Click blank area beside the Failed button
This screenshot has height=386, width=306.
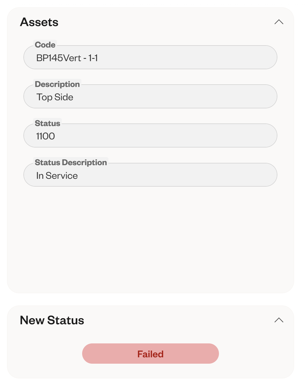pos(255,354)
